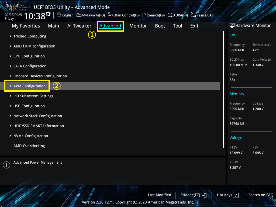Select the Exit tab

[x=194, y=26]
